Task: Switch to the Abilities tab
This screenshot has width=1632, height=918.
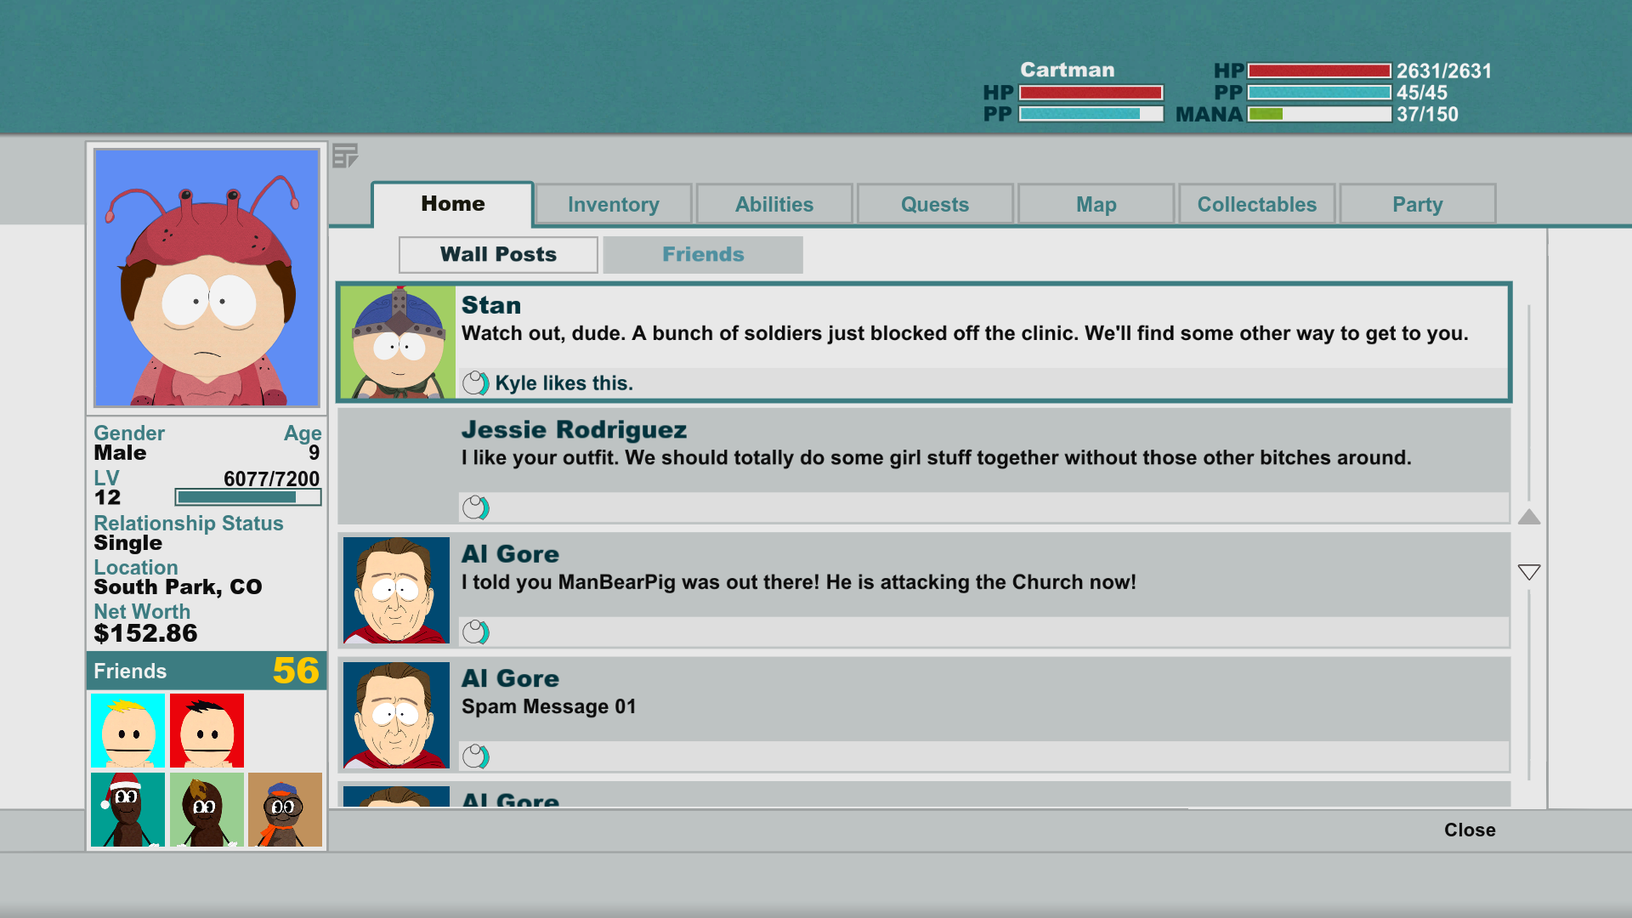Action: pyautogui.click(x=773, y=205)
